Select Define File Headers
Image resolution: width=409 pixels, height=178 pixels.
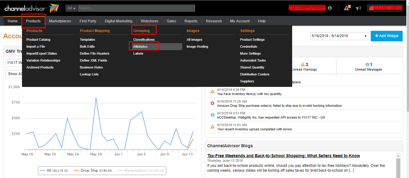[x=95, y=53]
